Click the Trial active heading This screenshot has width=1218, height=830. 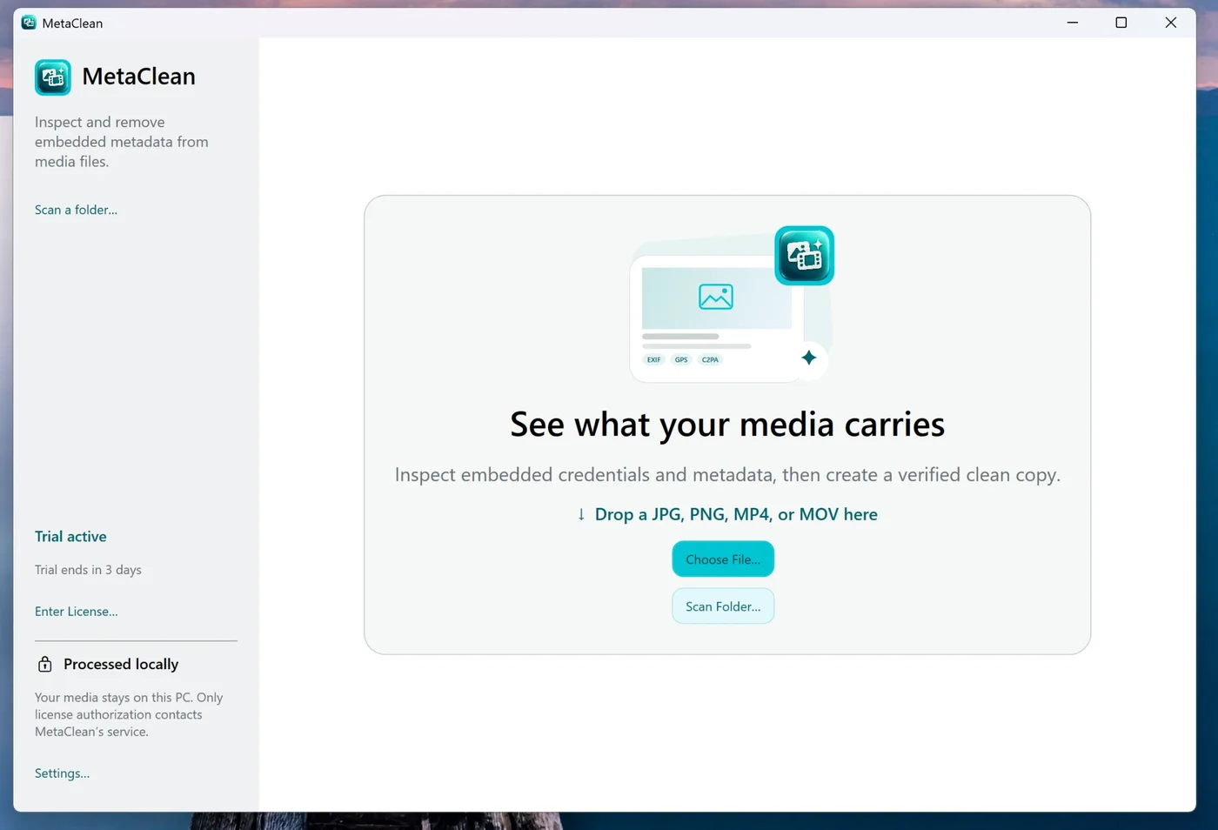point(70,537)
